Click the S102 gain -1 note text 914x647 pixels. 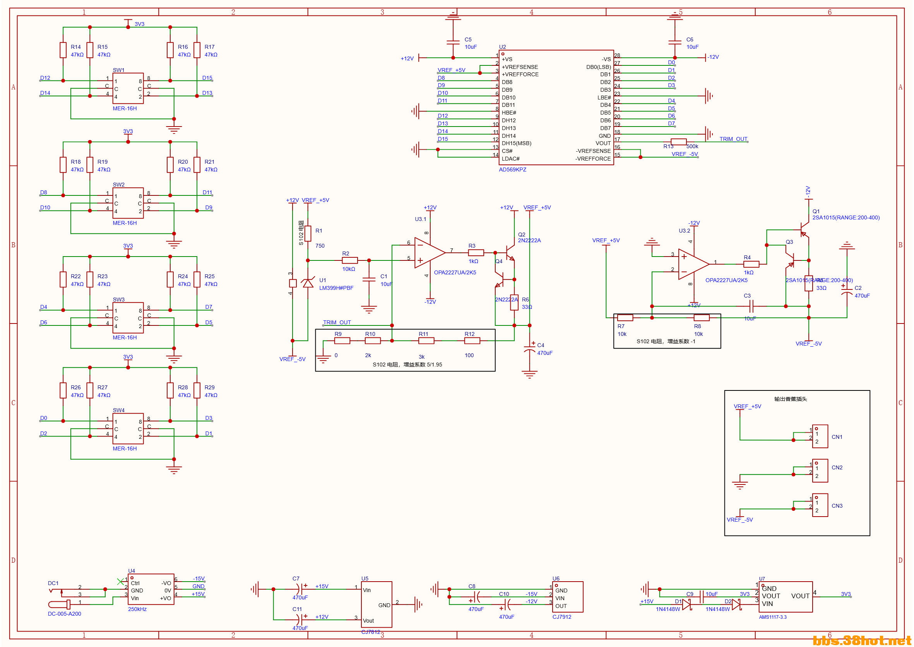(x=666, y=341)
